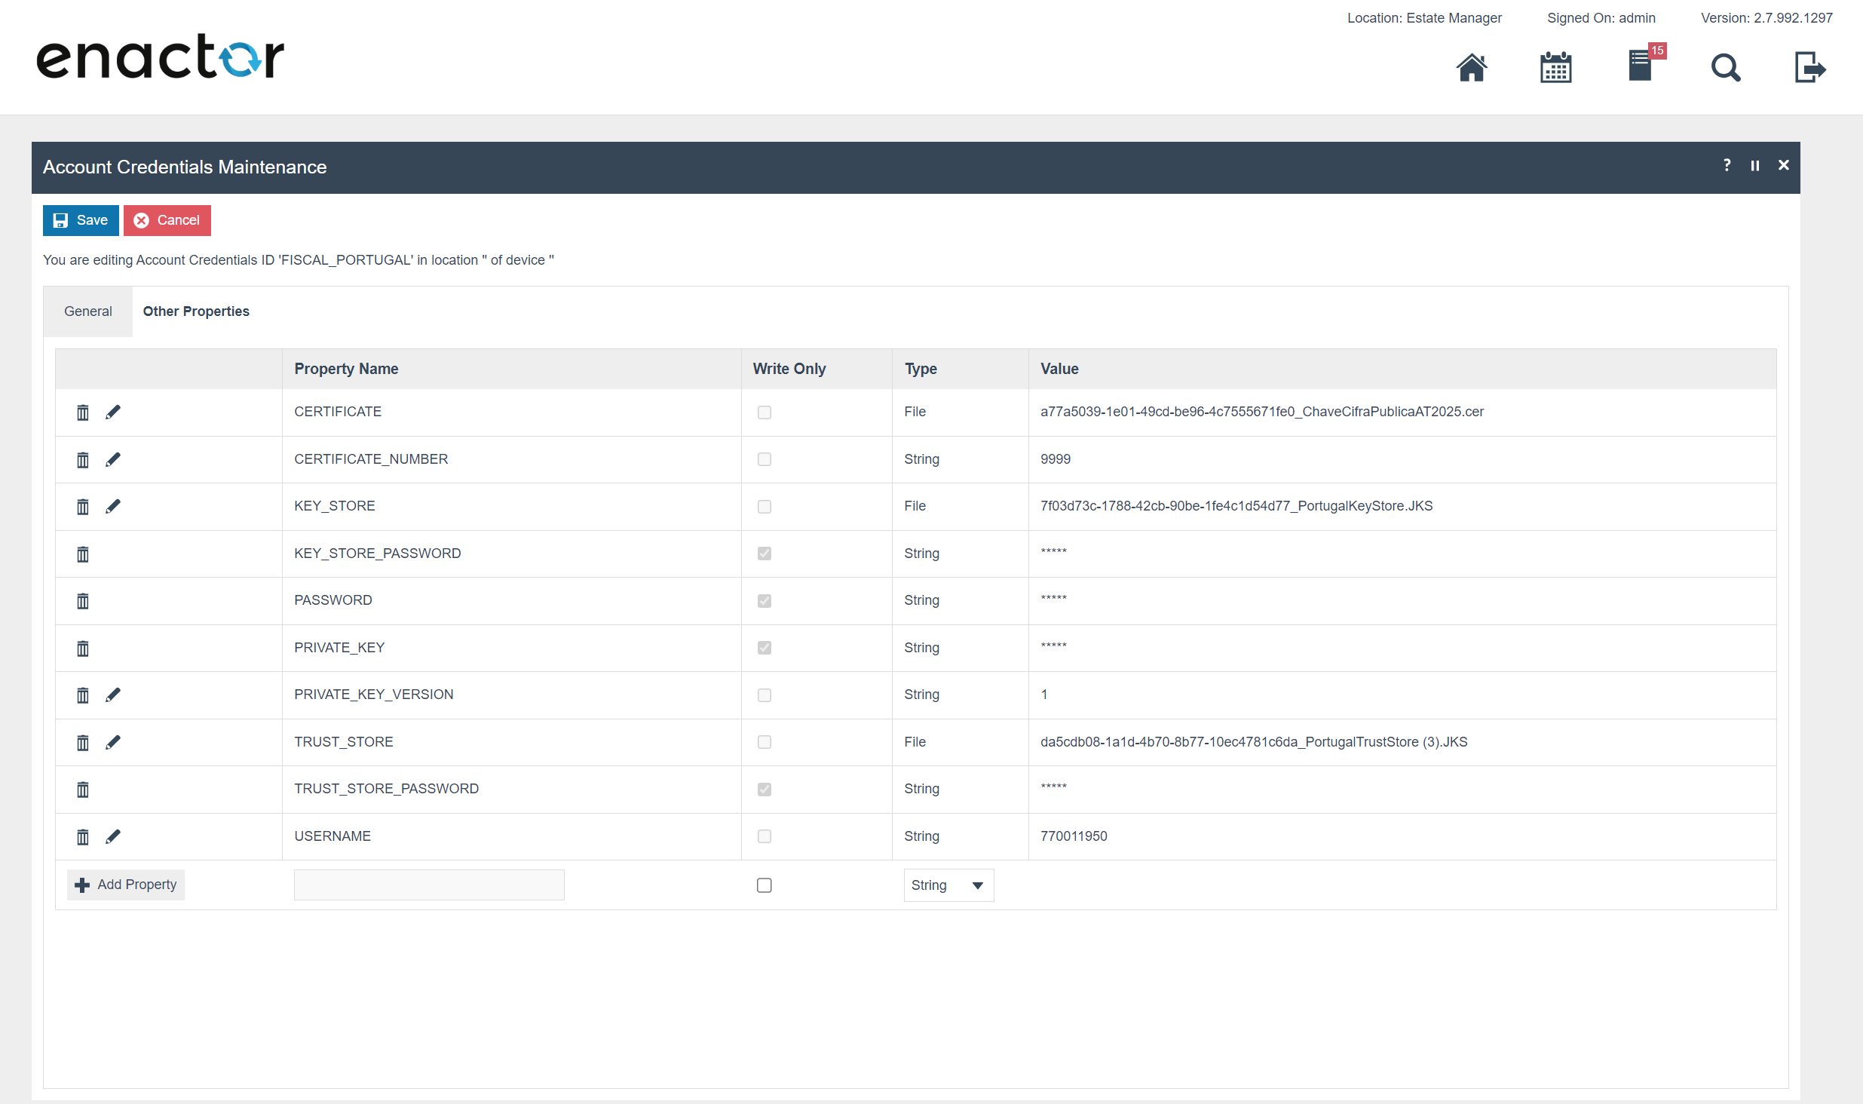This screenshot has height=1104, width=1863.
Task: Open the calendar icon in header
Action: (1555, 68)
